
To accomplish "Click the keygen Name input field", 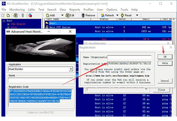I will [x=41, y=80].
